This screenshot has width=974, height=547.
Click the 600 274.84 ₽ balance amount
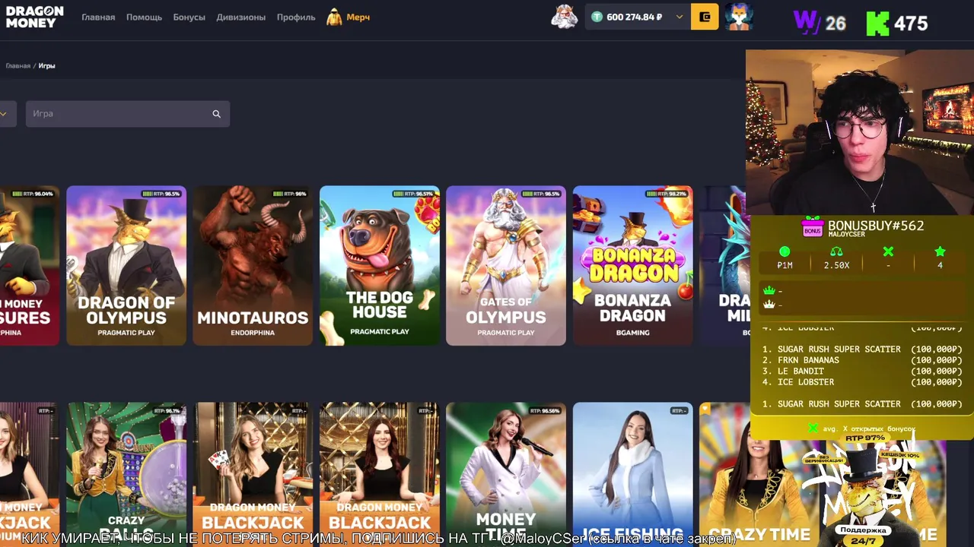point(635,17)
